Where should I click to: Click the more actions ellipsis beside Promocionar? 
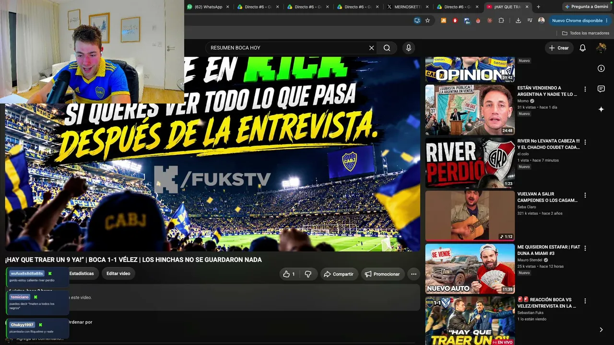click(413, 274)
